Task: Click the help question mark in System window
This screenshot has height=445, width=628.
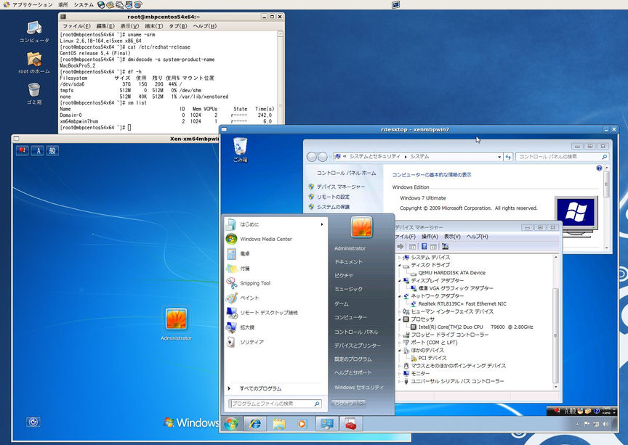Action: (599, 168)
